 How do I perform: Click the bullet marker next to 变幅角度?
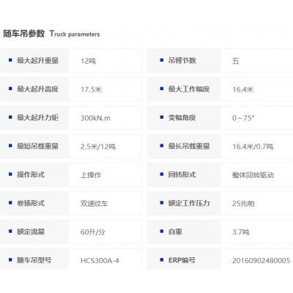click(x=162, y=117)
